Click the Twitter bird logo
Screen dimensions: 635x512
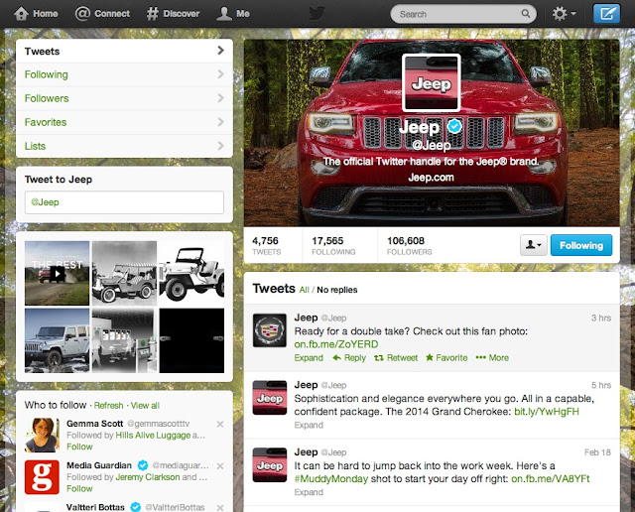[x=317, y=14]
